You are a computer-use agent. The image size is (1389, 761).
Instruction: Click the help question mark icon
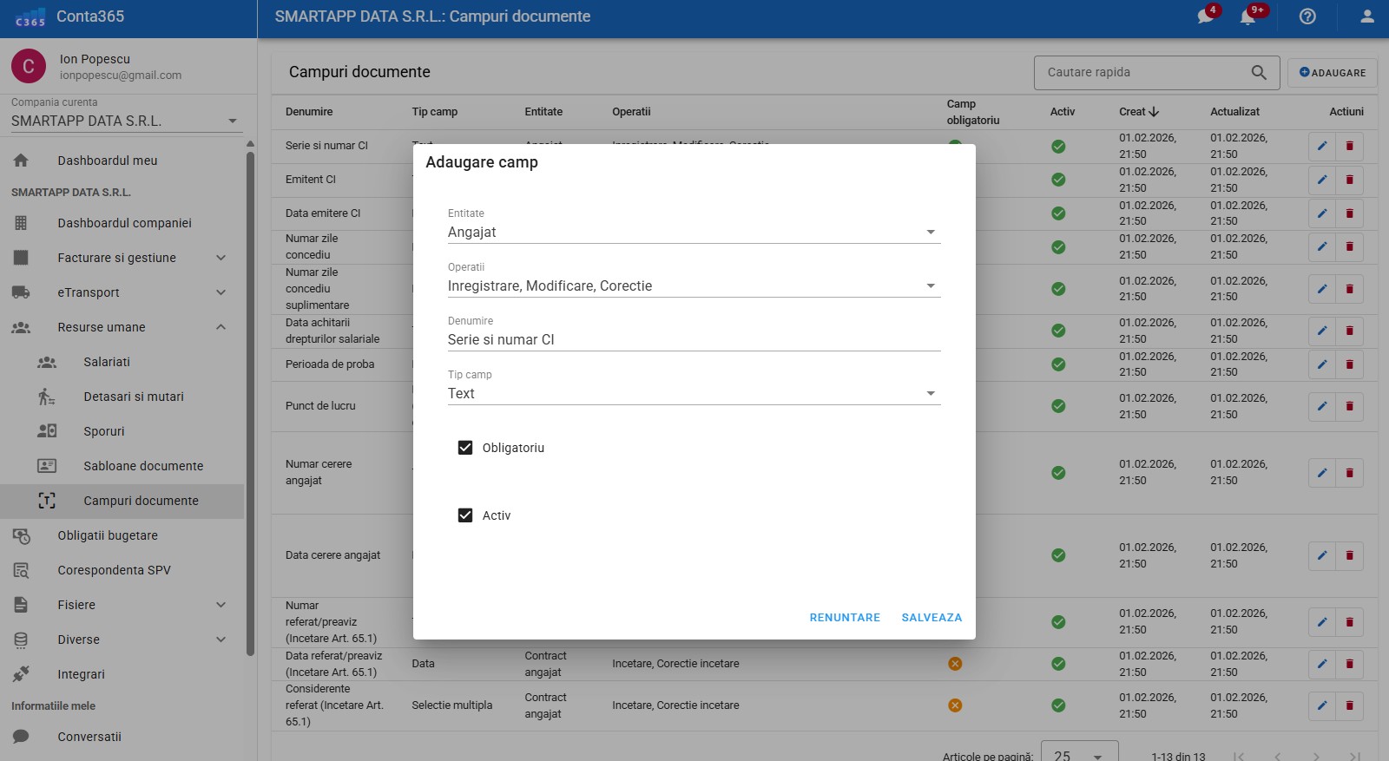coord(1307,16)
